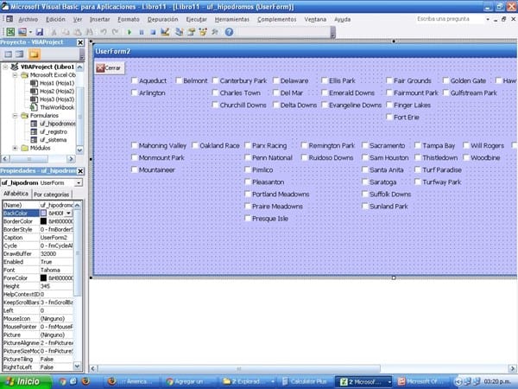Click Toggle Folders icon in Project panel
Image resolution: width=518 pixels, height=389 pixels.
(34, 54)
